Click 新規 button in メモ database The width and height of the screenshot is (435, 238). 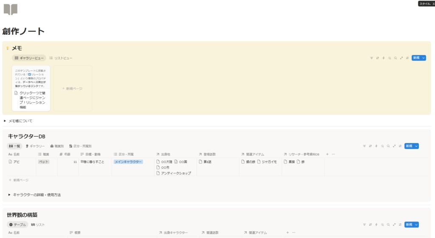pyautogui.click(x=416, y=58)
